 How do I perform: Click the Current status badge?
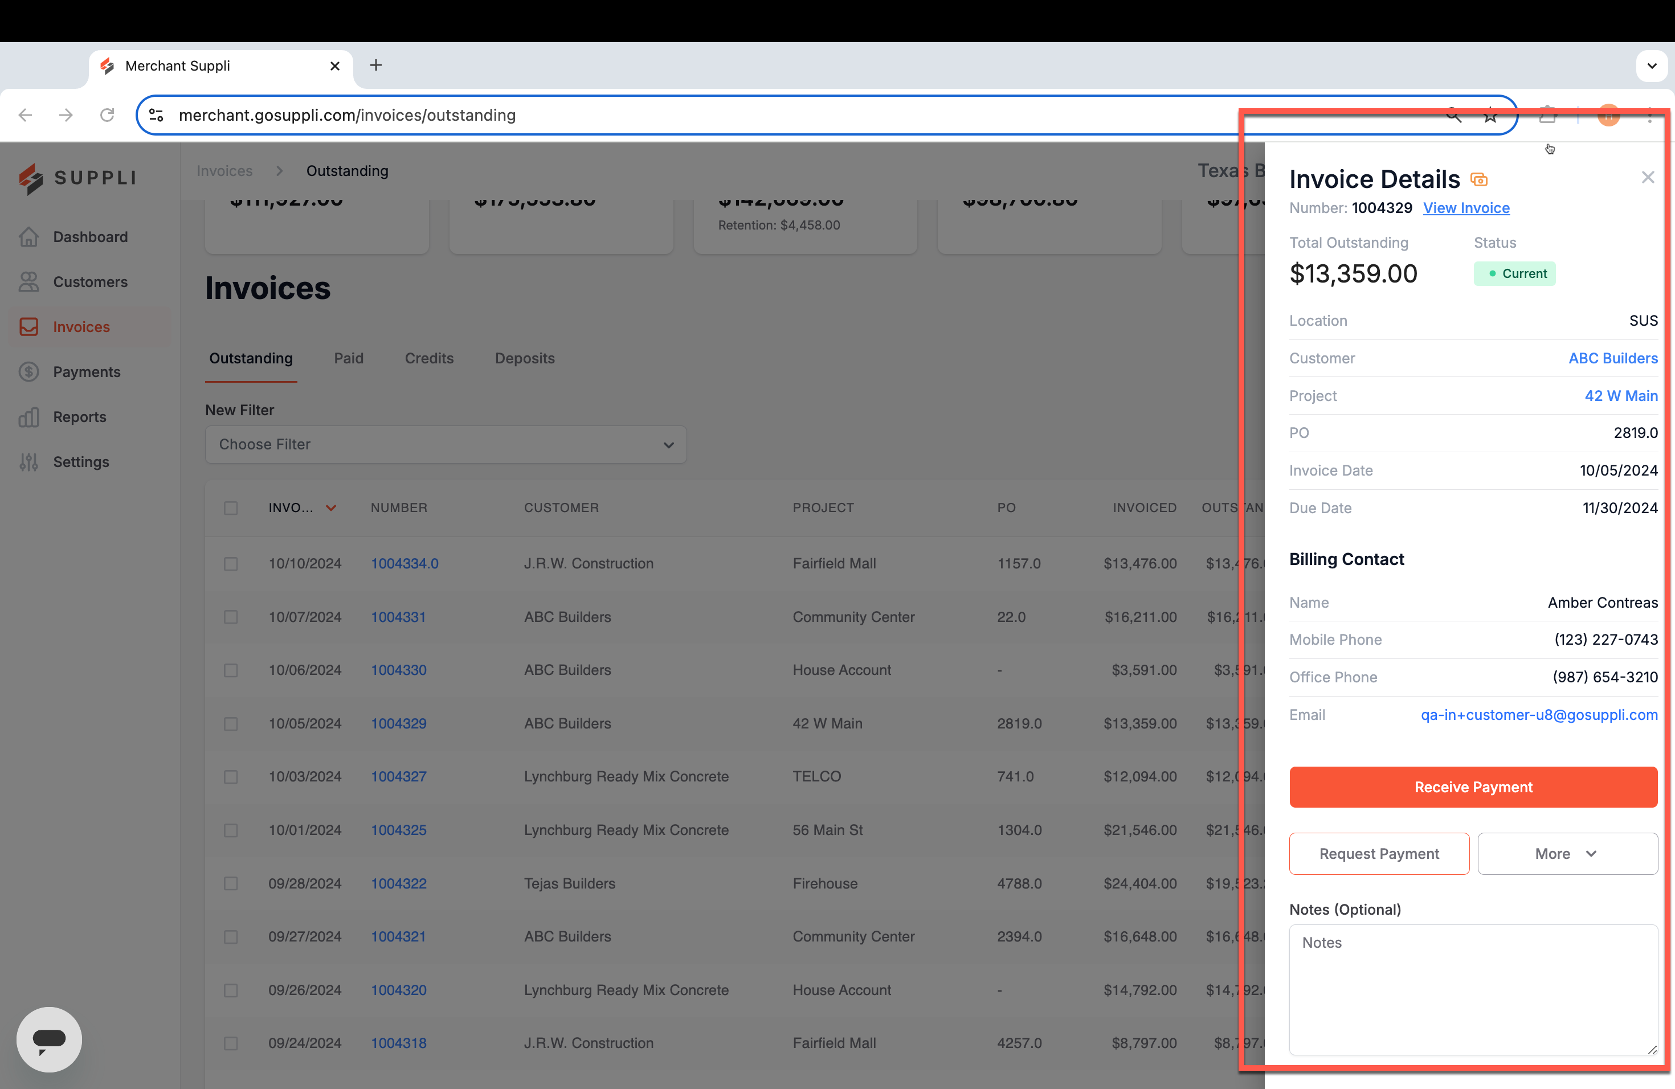coord(1514,273)
